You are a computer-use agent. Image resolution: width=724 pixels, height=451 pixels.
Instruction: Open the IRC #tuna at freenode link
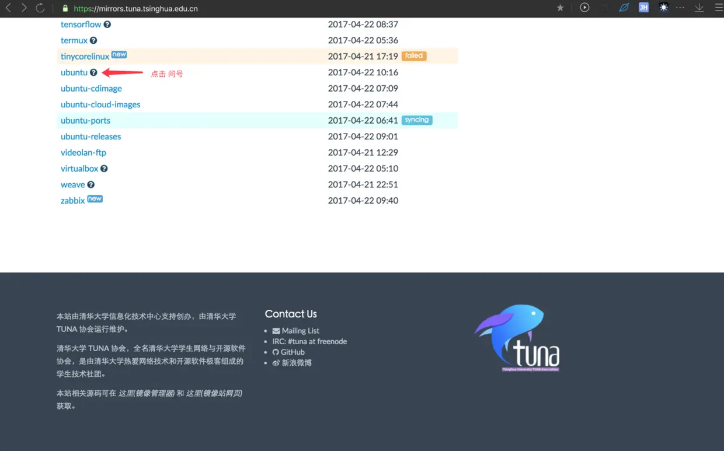[309, 341]
